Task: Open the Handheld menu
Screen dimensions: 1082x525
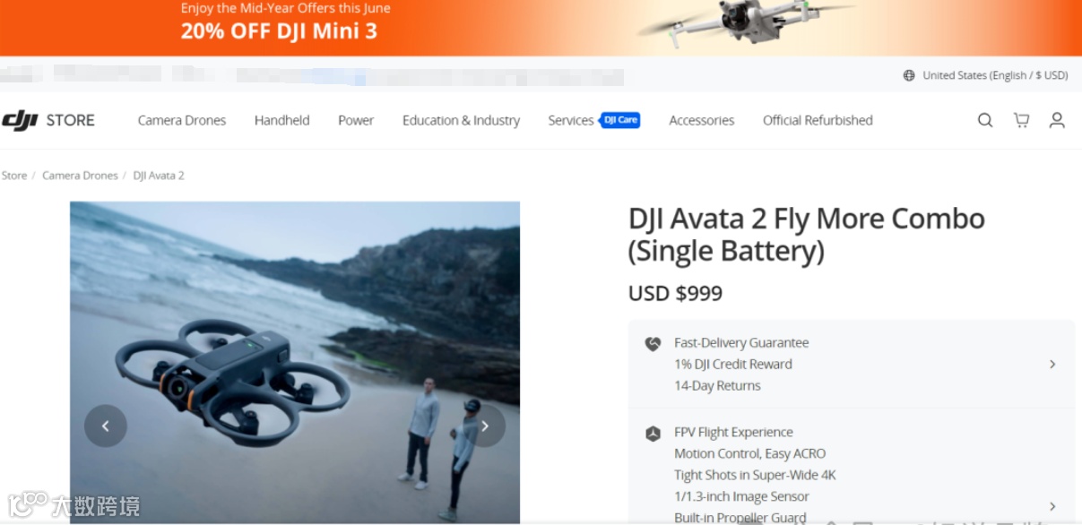Action: [282, 120]
